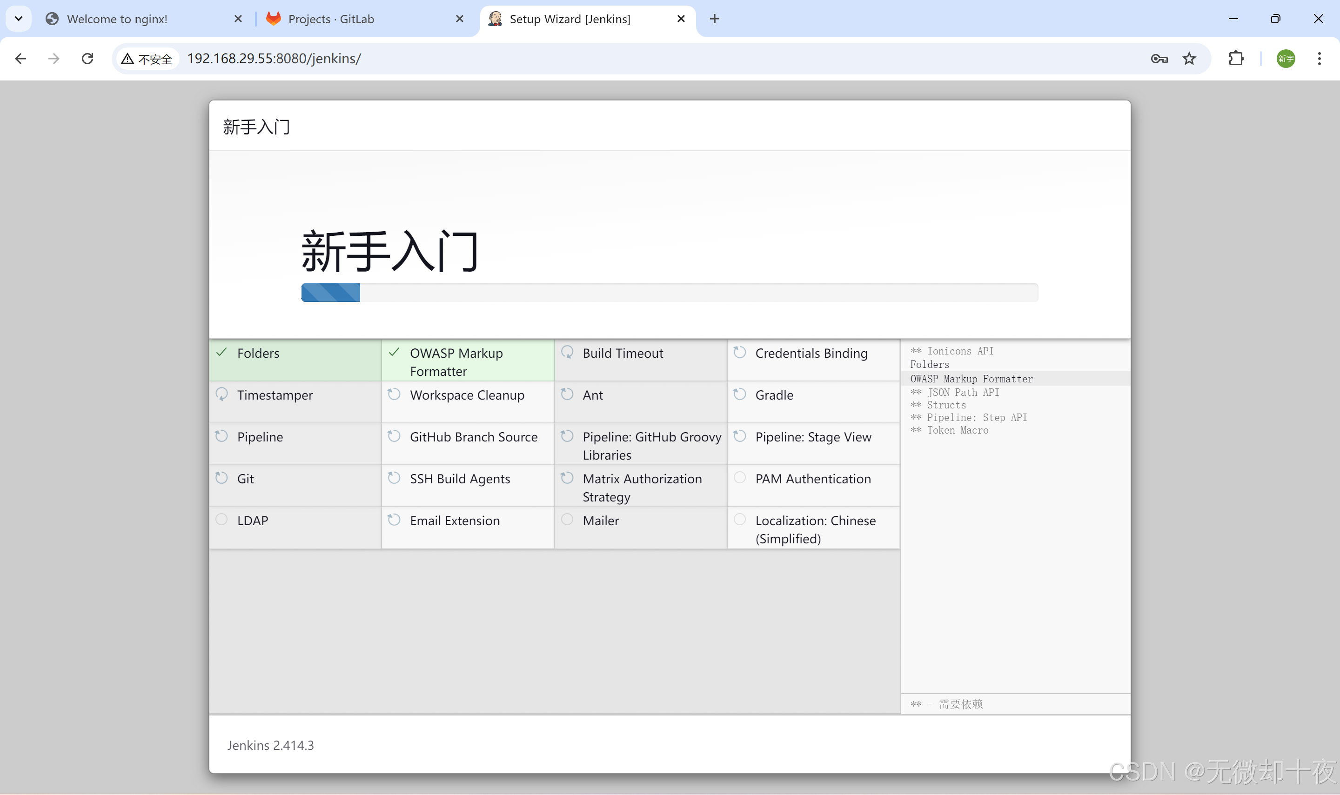Click the Mailer plugin status circle
The image size is (1340, 795).
point(567,519)
